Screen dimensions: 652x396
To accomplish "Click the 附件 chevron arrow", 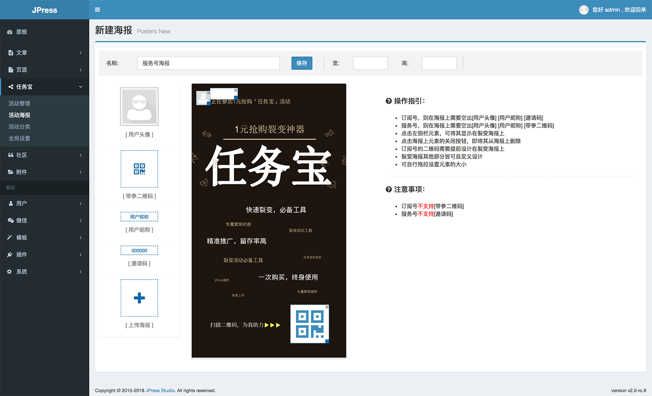I will (81, 172).
